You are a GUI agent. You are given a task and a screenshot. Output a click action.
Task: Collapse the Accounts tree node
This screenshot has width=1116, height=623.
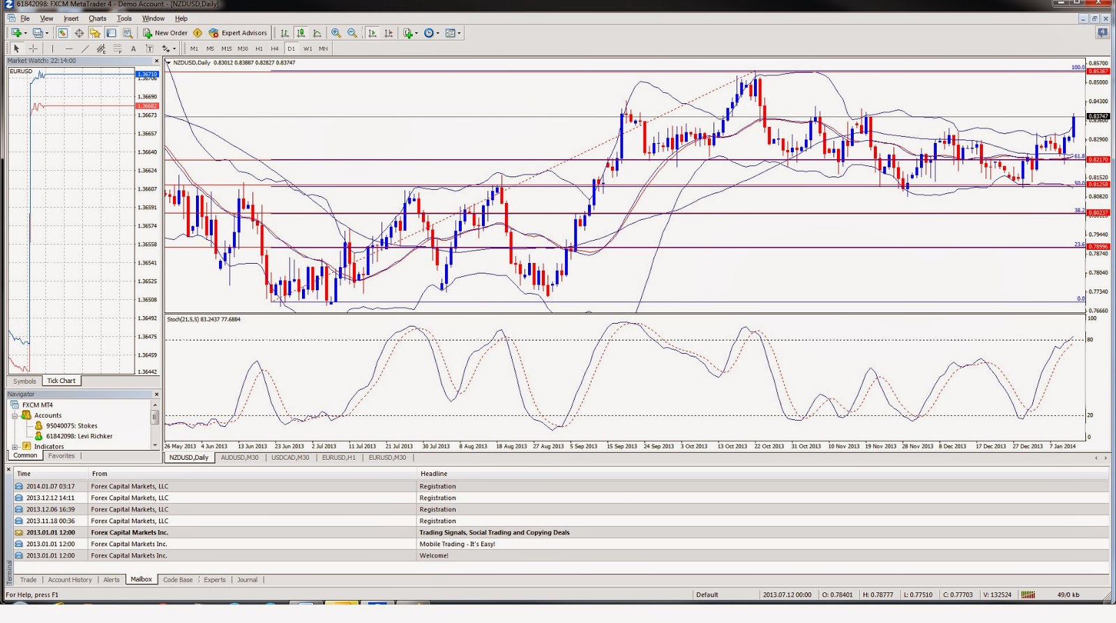click(x=15, y=415)
